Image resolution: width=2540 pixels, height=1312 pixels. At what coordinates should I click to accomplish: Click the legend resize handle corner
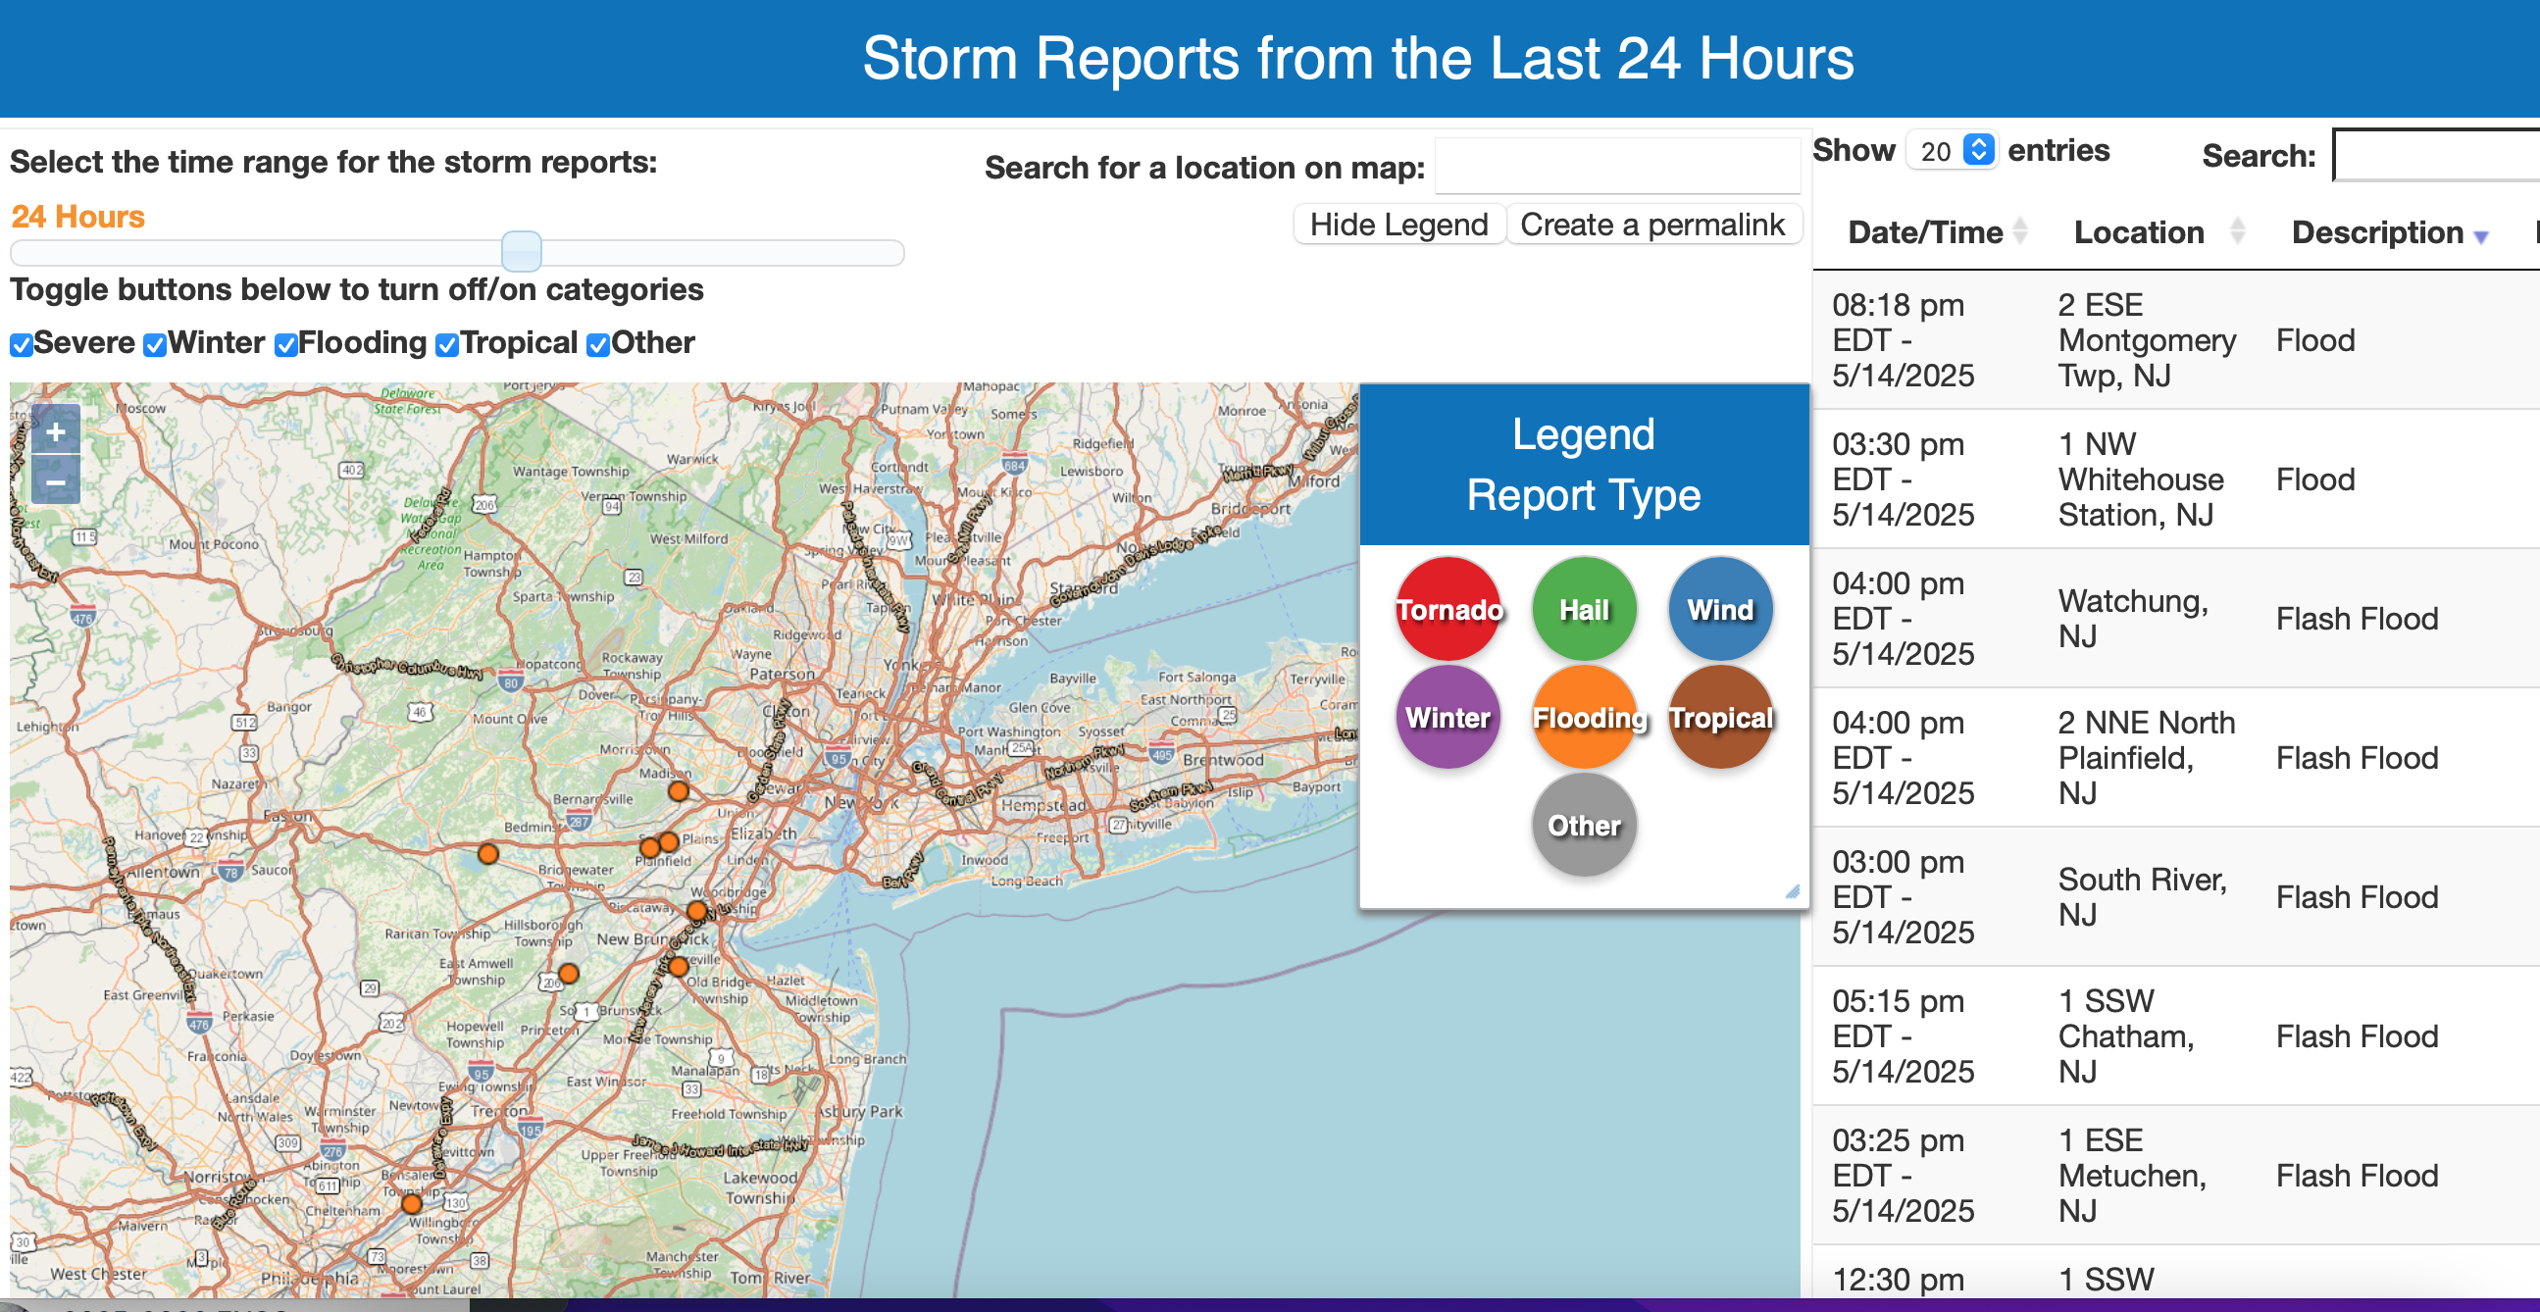pos(1792,891)
